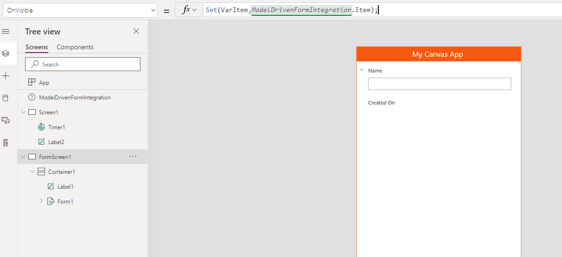Collapse the Container1 tree node
Image resolution: width=562 pixels, height=257 pixels.
coord(33,172)
